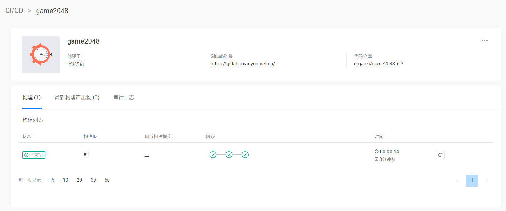Viewport: 506px width, 211px height.
Task: Click the game2048 pipeline clock-gear icon
Action: tap(41, 54)
